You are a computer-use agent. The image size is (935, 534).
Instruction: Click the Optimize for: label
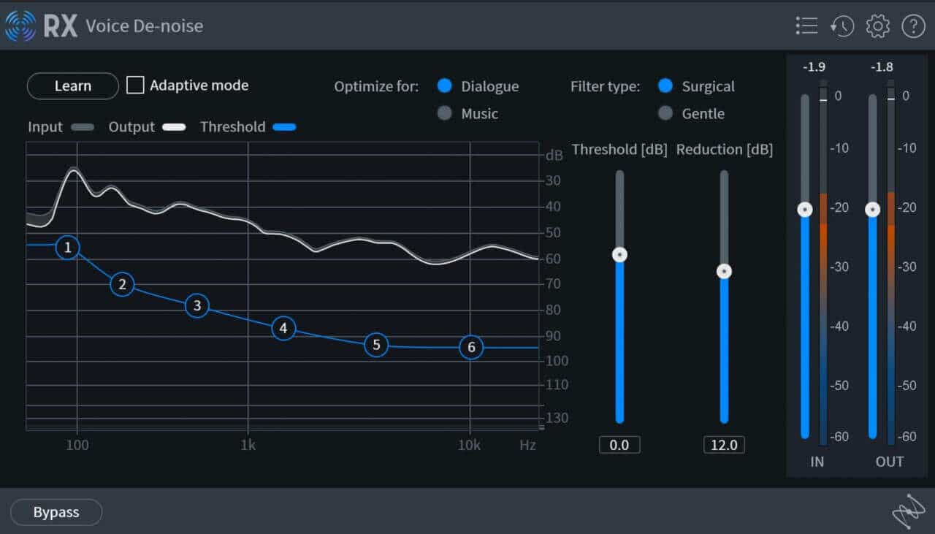click(x=376, y=86)
